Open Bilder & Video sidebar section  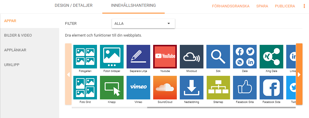tap(18, 35)
